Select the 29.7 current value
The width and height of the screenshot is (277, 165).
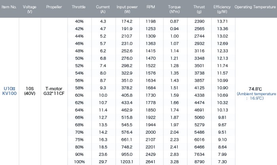click(x=103, y=162)
